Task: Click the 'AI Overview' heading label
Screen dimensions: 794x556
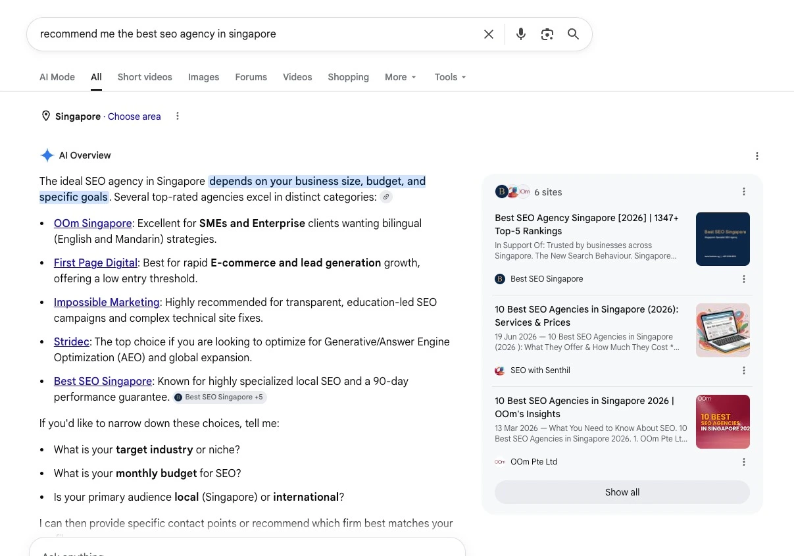Action: pyautogui.click(x=85, y=155)
